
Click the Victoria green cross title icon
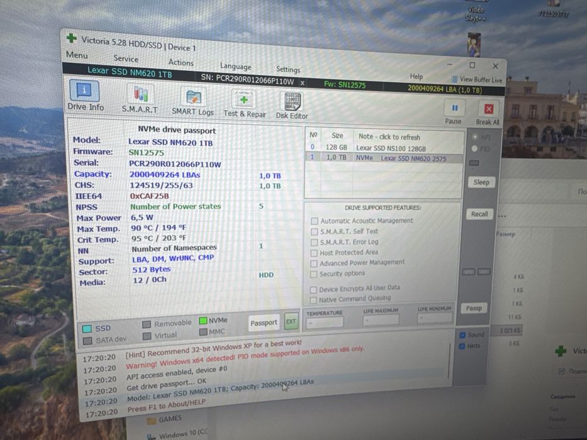(71, 38)
